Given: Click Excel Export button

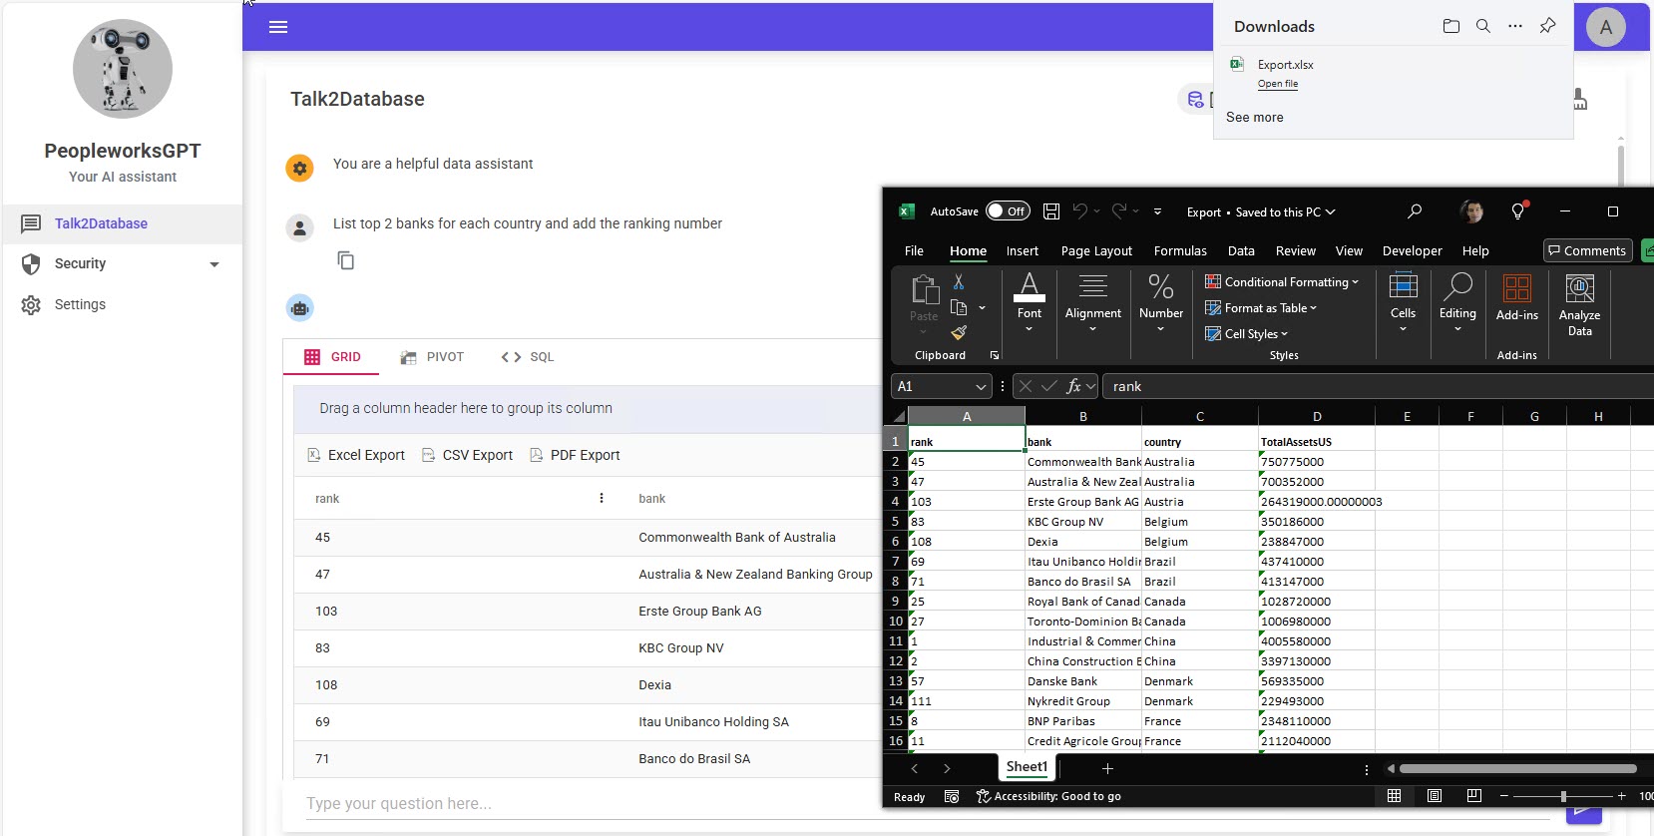Looking at the screenshot, I should (x=356, y=455).
